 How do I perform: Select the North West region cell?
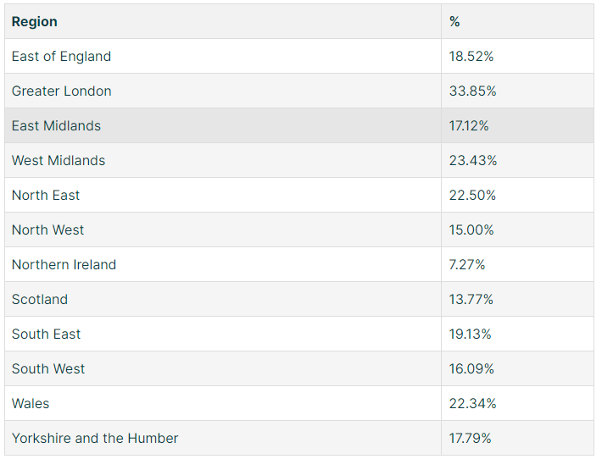pos(223,229)
